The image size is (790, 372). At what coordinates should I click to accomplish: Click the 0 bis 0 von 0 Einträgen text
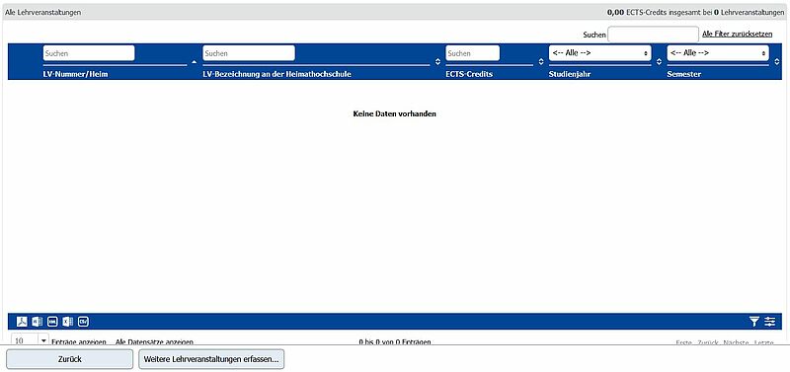tap(395, 341)
